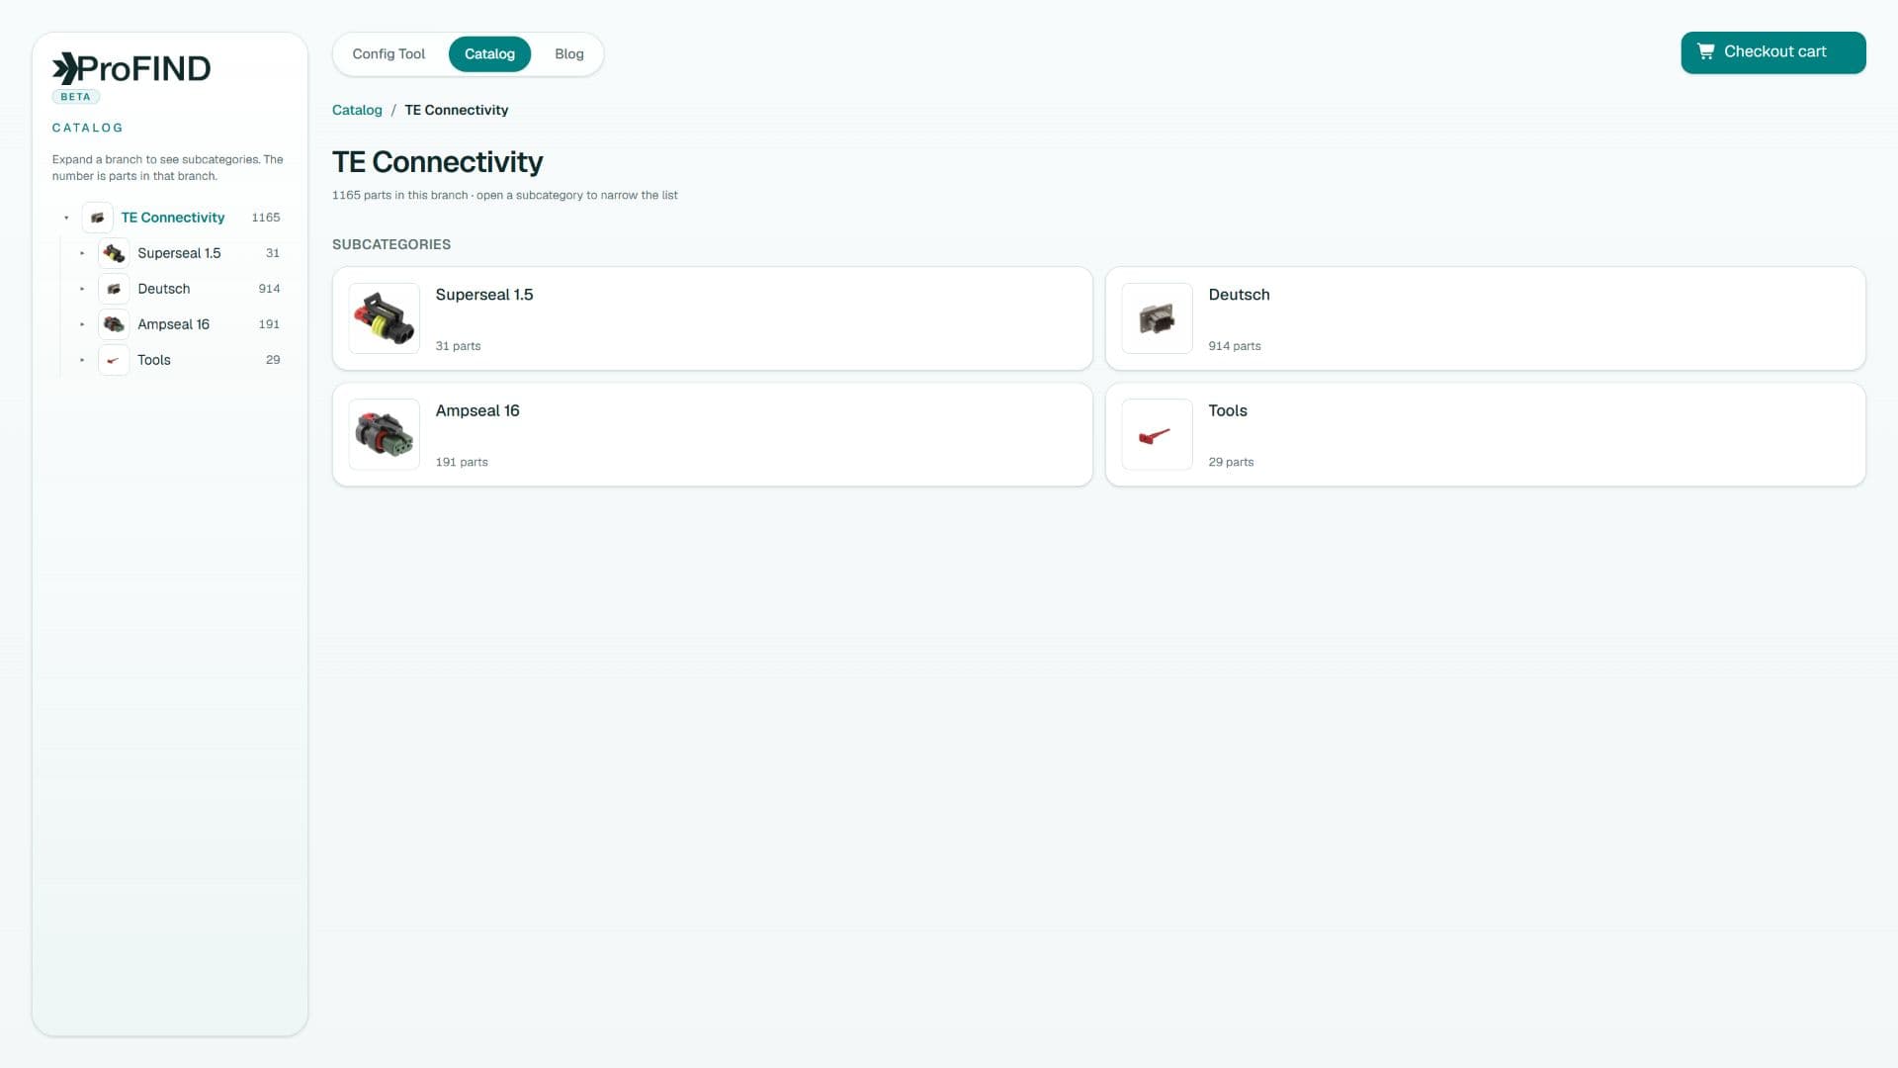Go to Catalog breadcrumb link
The width and height of the screenshot is (1898, 1068).
(357, 110)
